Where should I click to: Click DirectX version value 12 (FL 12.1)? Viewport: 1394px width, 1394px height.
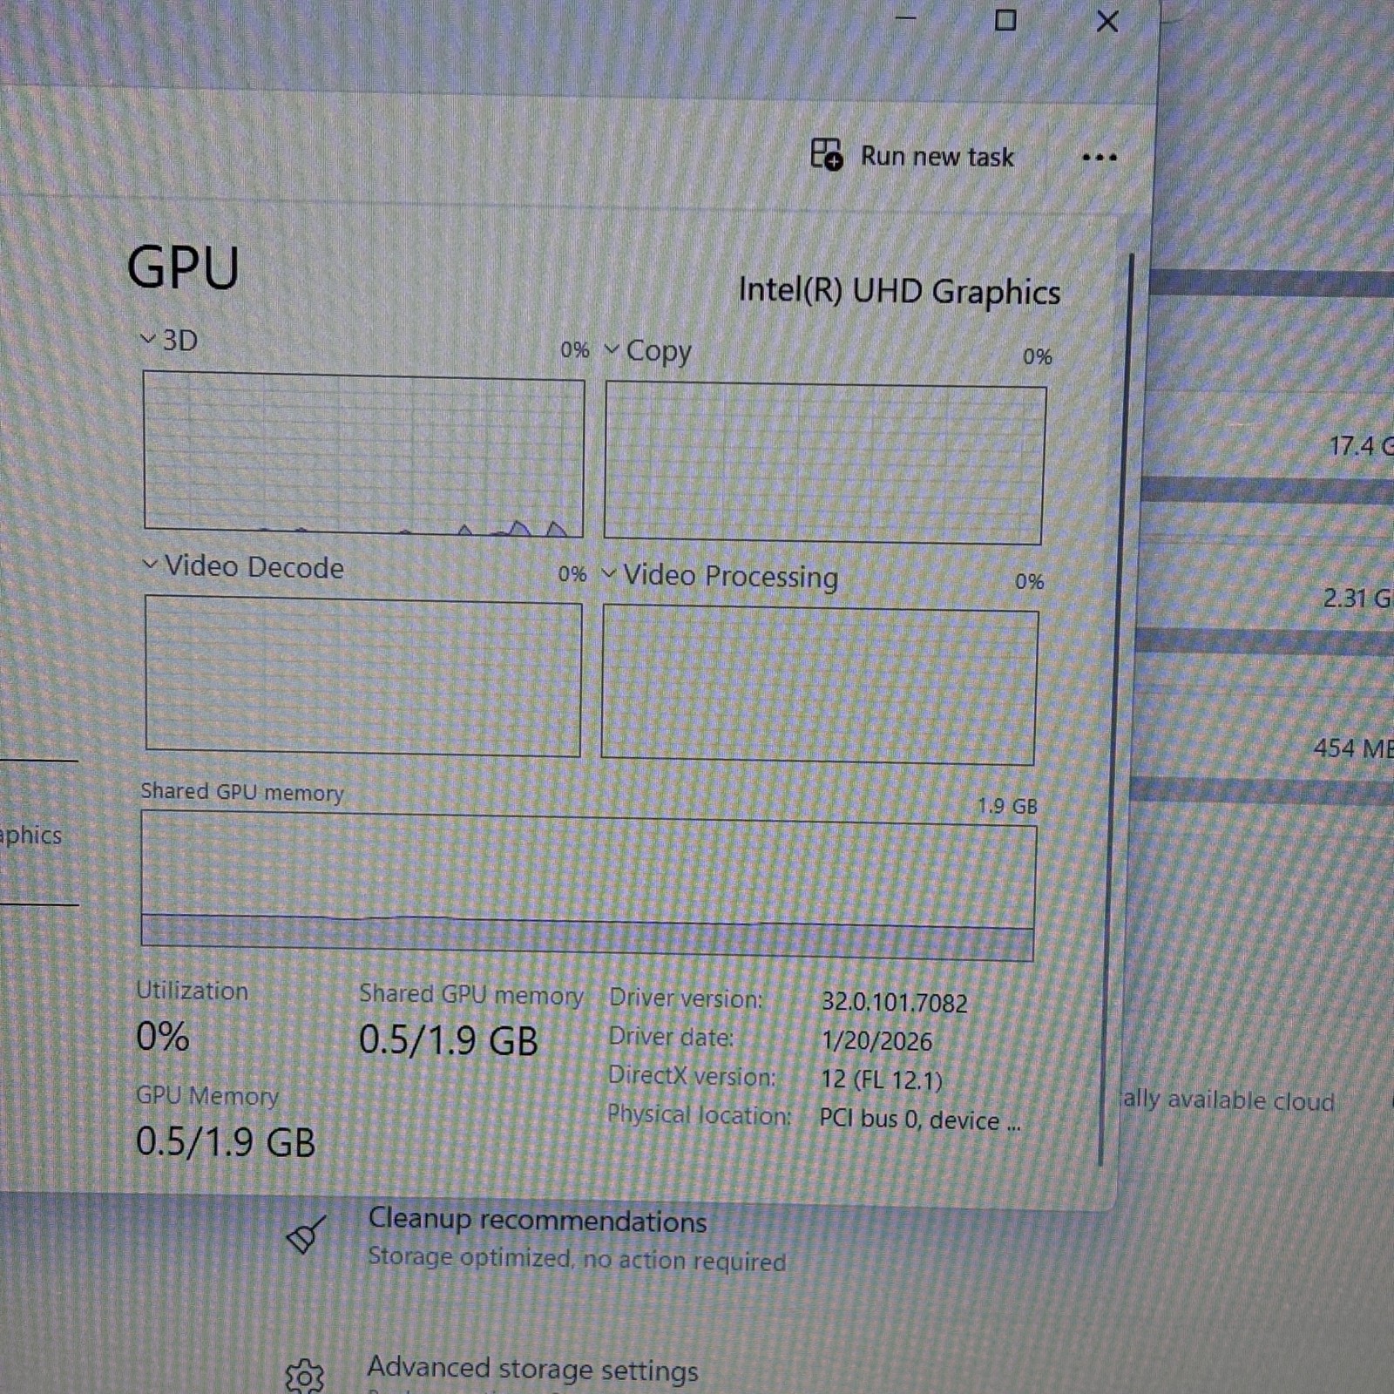click(882, 1079)
